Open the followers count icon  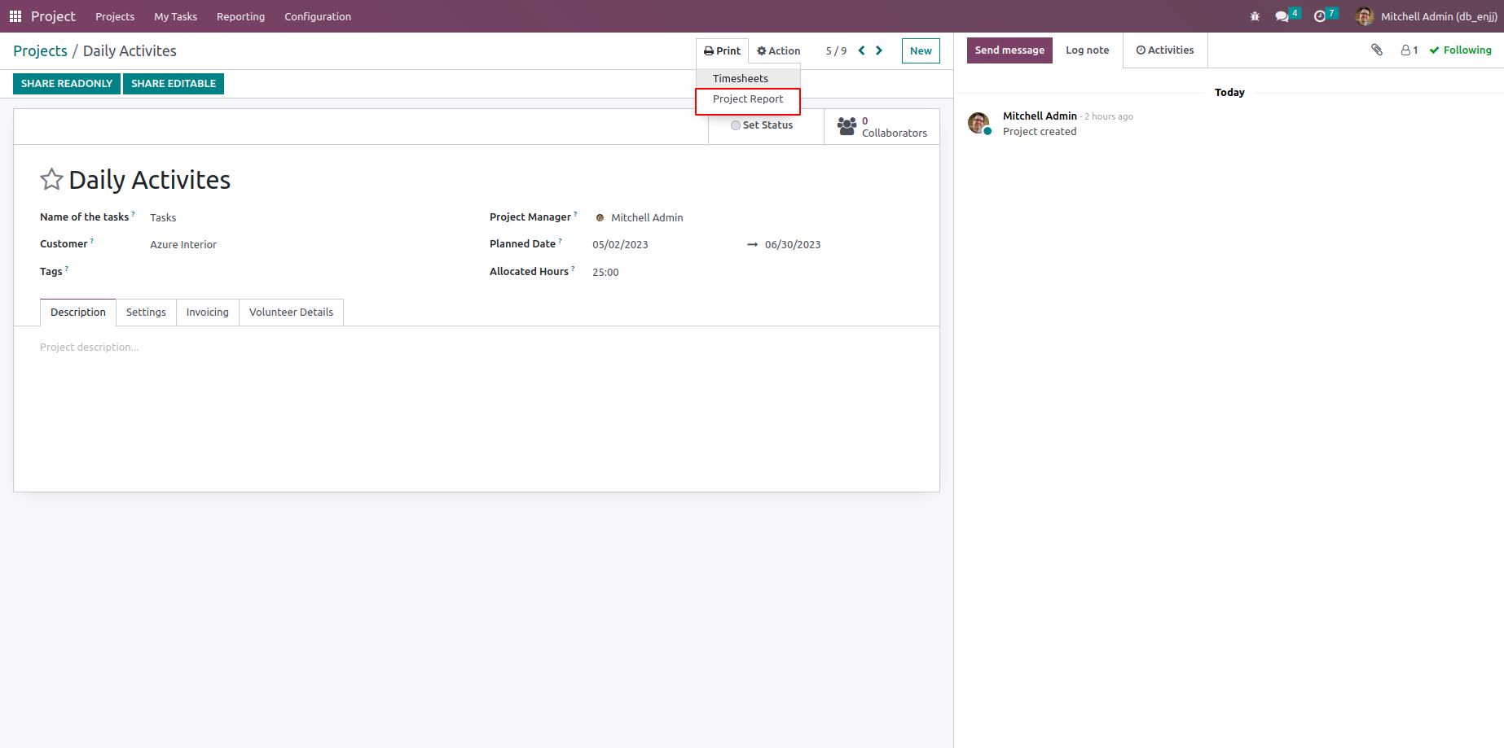click(x=1409, y=50)
